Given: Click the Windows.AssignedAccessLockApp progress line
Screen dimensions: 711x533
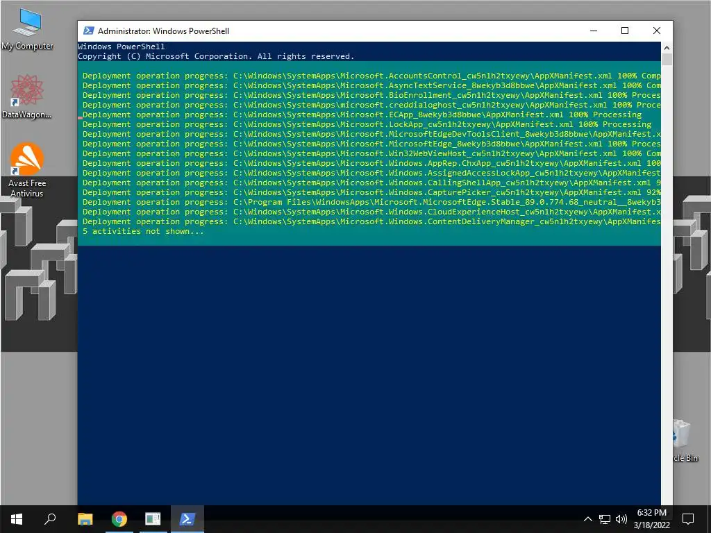Looking at the screenshot, I should [371, 173].
